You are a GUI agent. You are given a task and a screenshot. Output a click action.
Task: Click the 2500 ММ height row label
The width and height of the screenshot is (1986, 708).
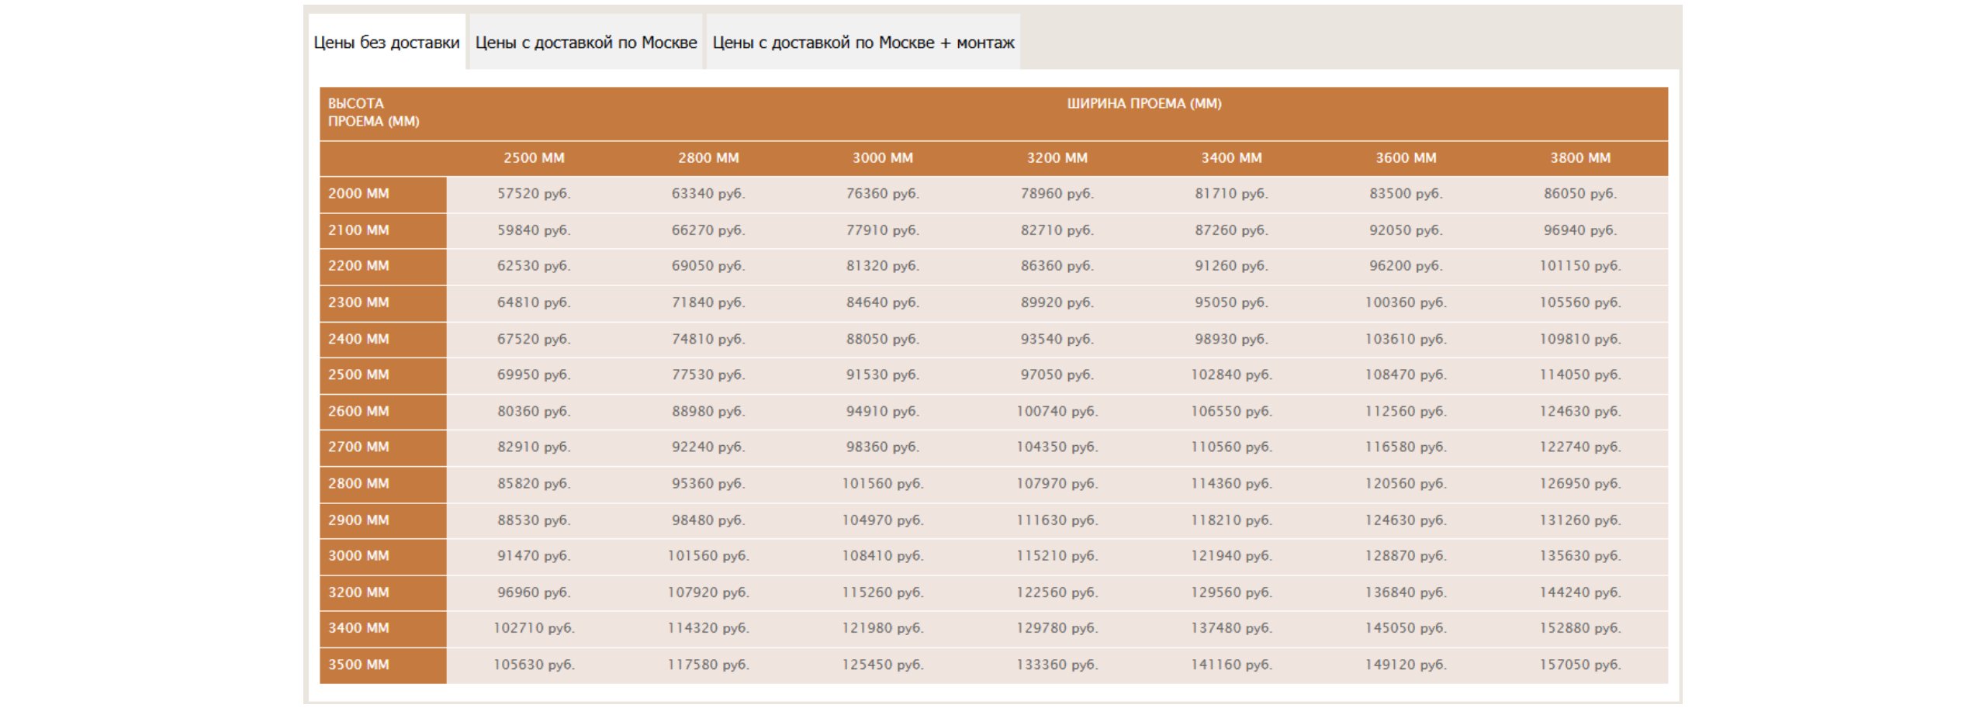click(383, 375)
